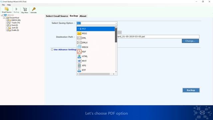The width and height of the screenshot is (213, 120).
Task: Choose the MSG envelope icon option
Action: click(79, 33)
